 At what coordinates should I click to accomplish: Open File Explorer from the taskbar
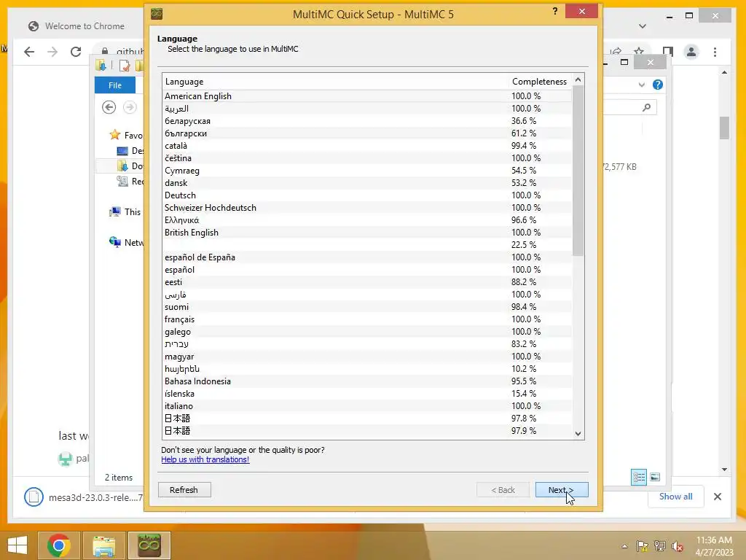(x=103, y=545)
